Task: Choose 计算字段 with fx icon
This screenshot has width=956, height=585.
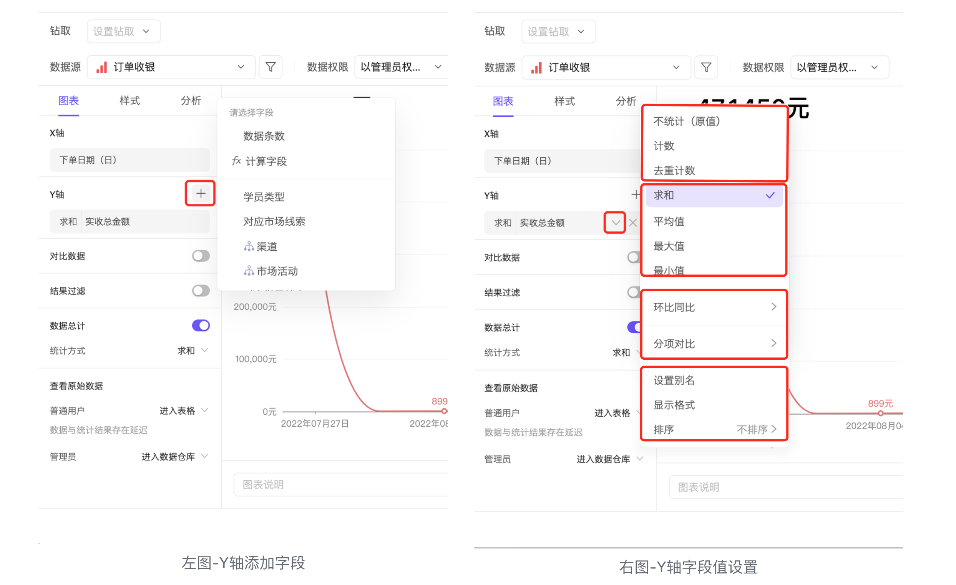Action: tap(259, 161)
